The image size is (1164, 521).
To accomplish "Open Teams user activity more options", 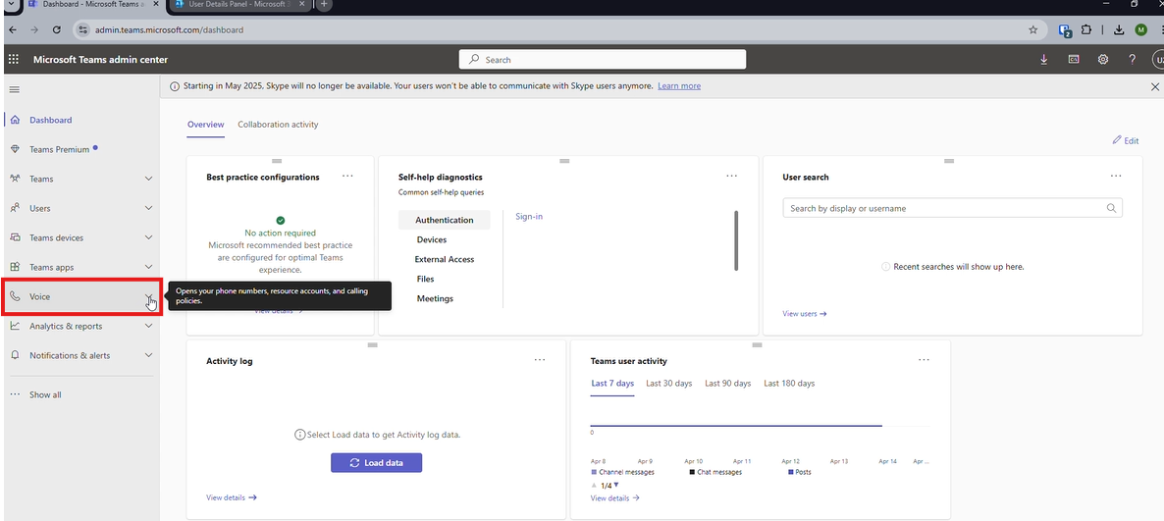I will [x=924, y=360].
